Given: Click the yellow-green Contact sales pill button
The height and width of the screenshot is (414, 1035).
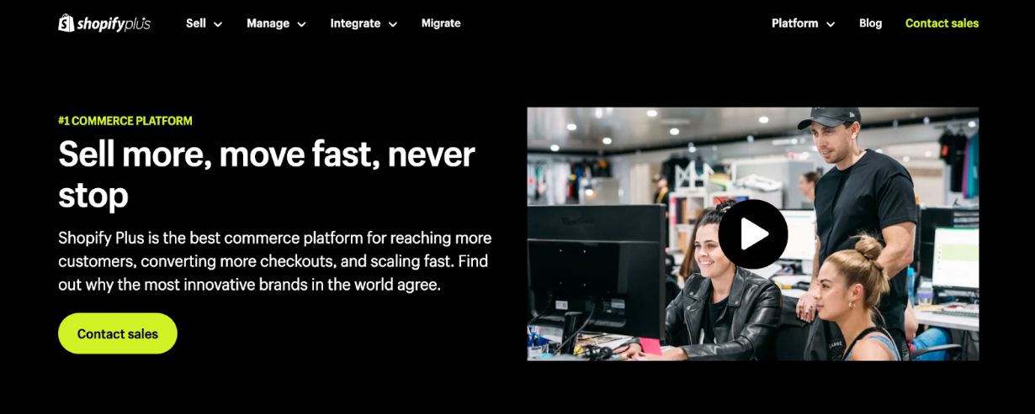Looking at the screenshot, I should click(118, 333).
